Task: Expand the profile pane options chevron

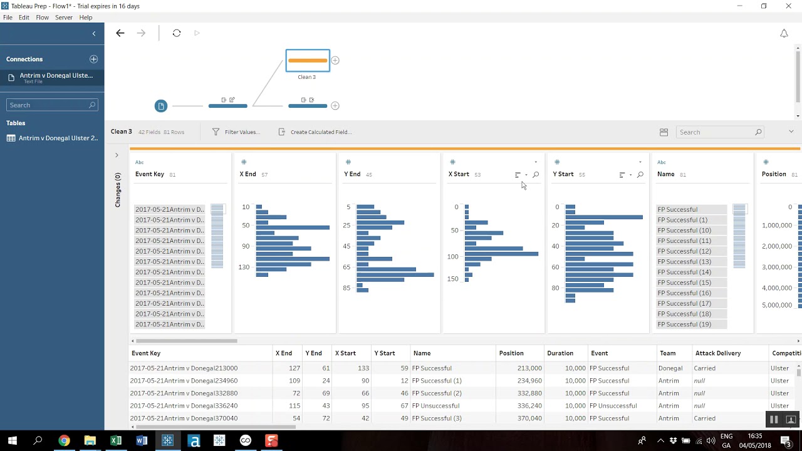Action: click(791, 132)
